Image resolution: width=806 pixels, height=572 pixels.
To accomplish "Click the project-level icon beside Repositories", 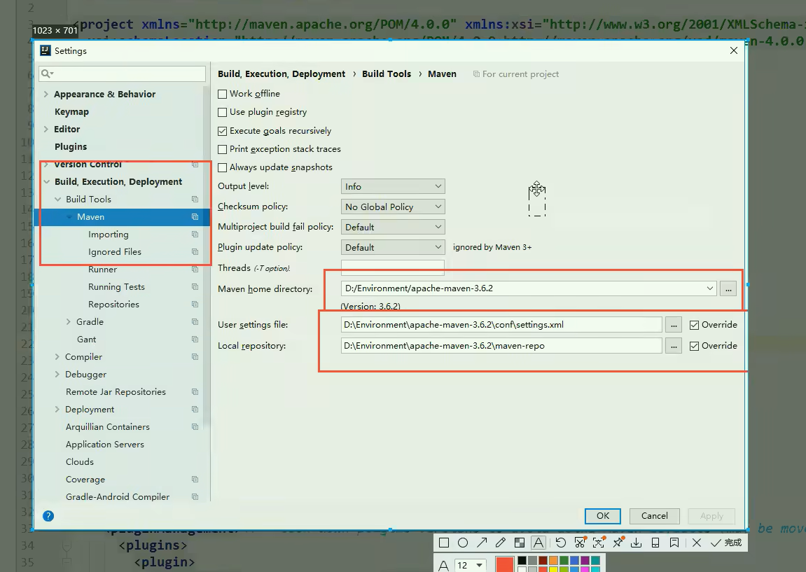I will pyautogui.click(x=195, y=305).
